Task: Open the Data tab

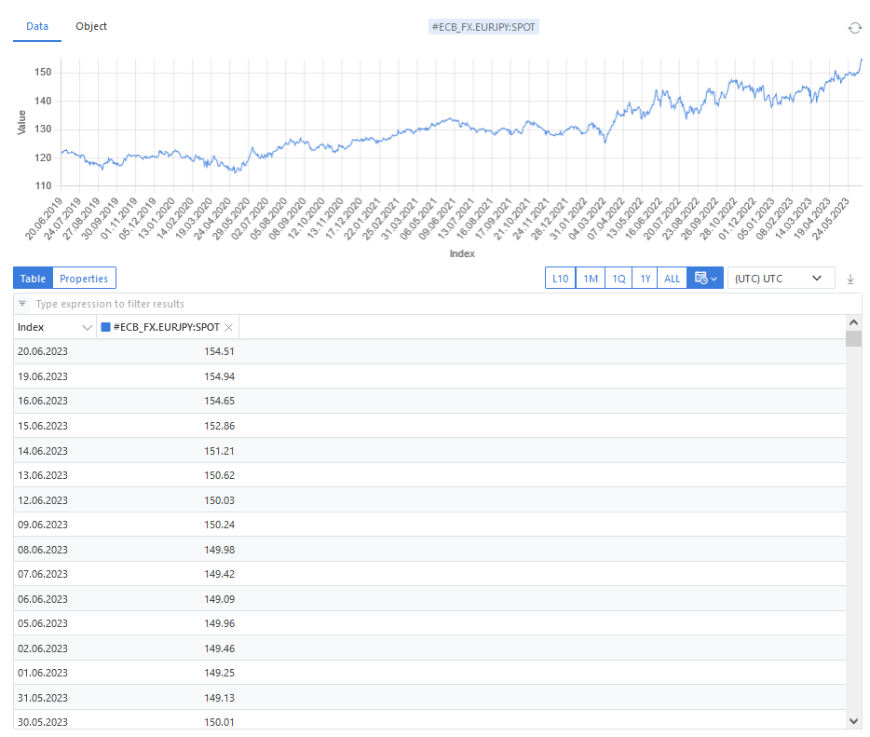Action: point(37,26)
